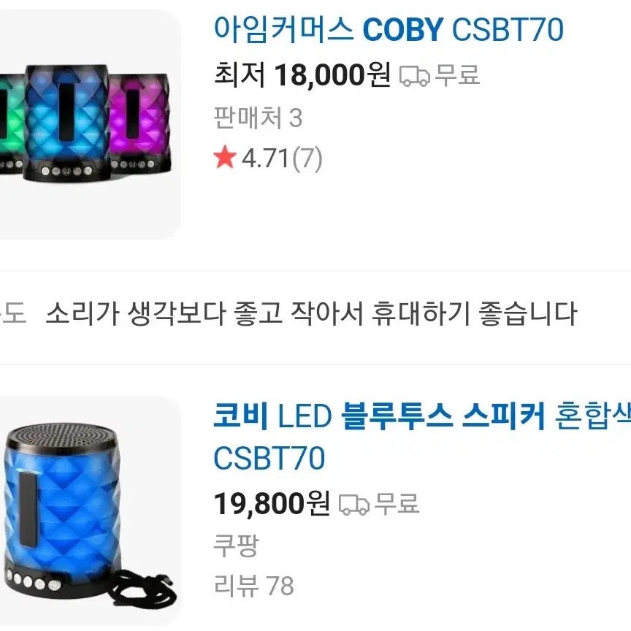Open 리뷰 78 reviews

tap(254, 586)
